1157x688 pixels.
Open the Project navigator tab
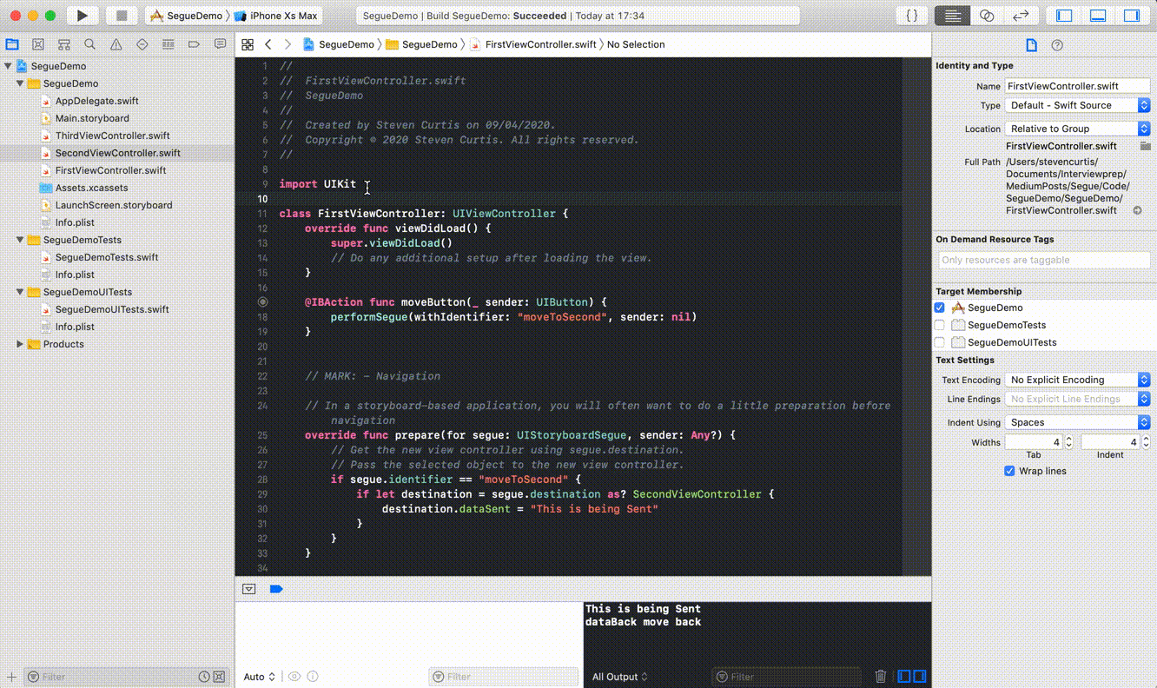[12, 44]
